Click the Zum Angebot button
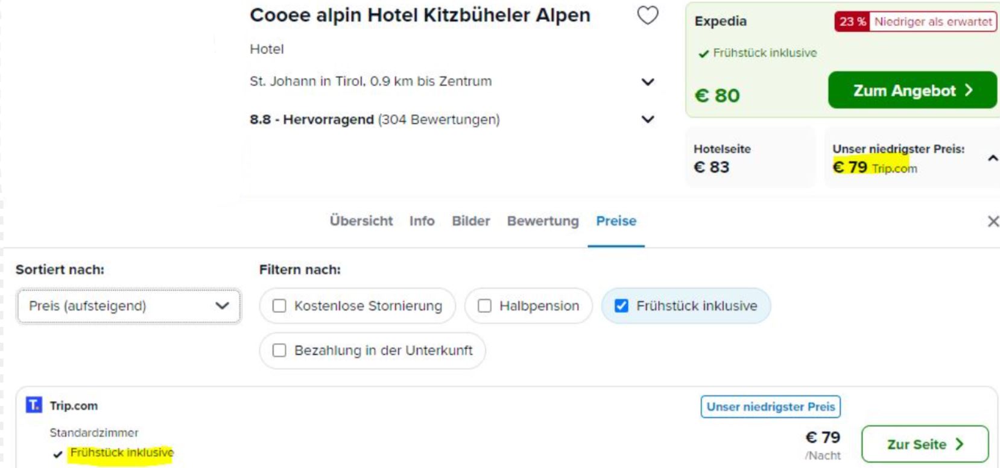 coord(913,90)
